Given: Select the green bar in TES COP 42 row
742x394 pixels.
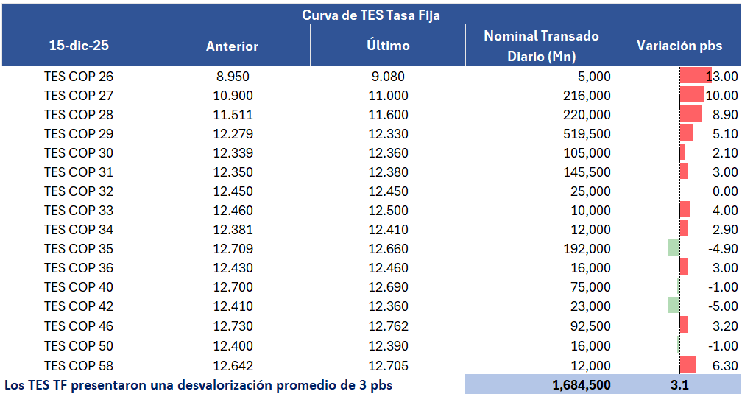Looking at the screenshot, I should pyautogui.click(x=673, y=306).
